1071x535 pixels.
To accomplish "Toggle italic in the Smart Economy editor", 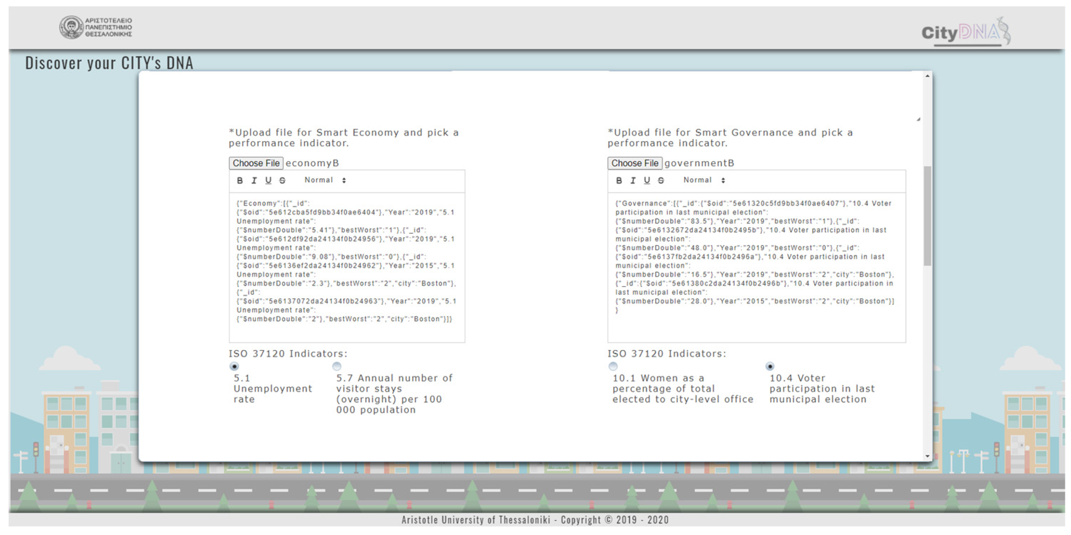I will 254,180.
